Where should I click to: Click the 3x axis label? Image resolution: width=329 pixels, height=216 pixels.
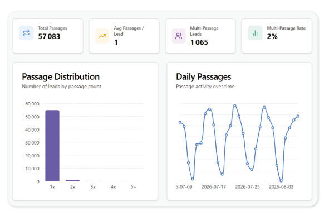(93, 187)
